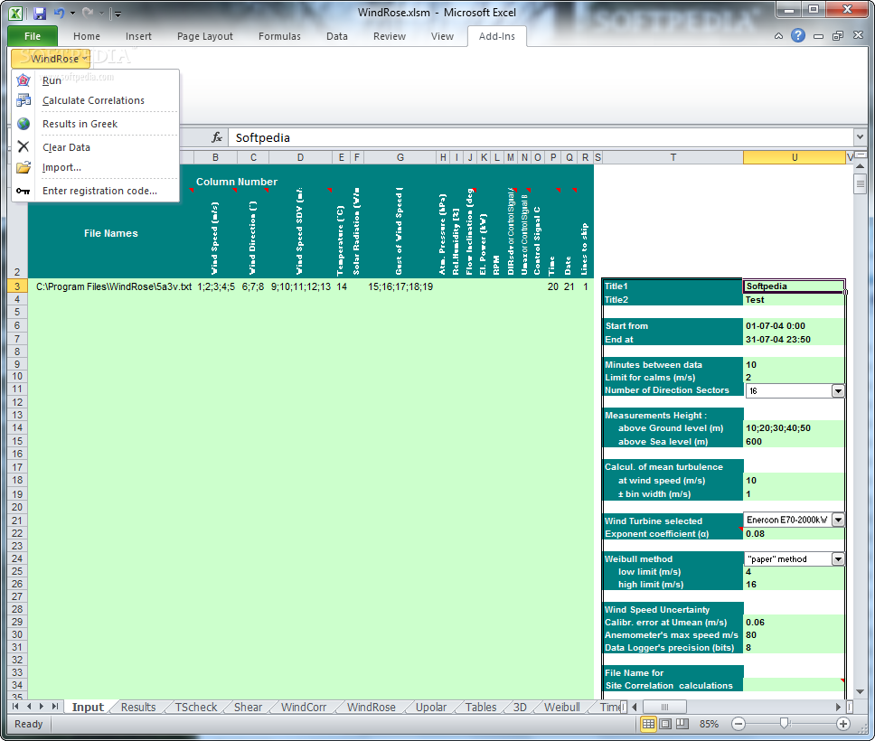
Task: Open the Formulas ribbon tab
Action: pyautogui.click(x=279, y=36)
